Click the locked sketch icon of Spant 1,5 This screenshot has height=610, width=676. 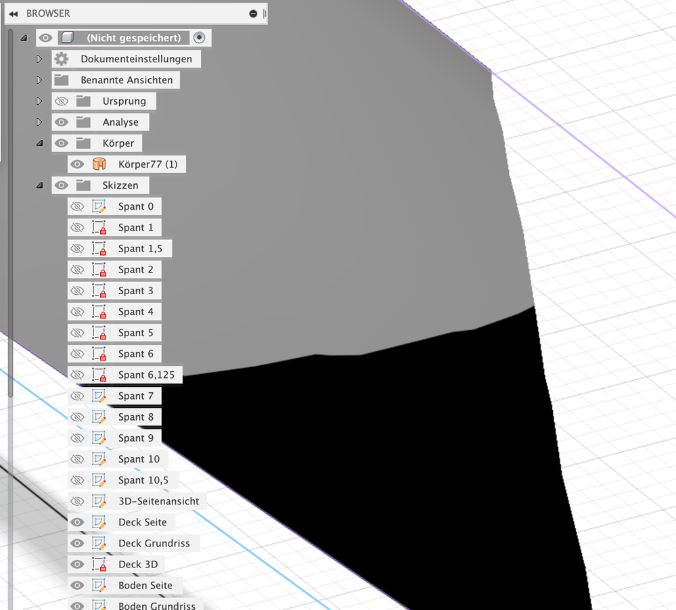tap(99, 249)
